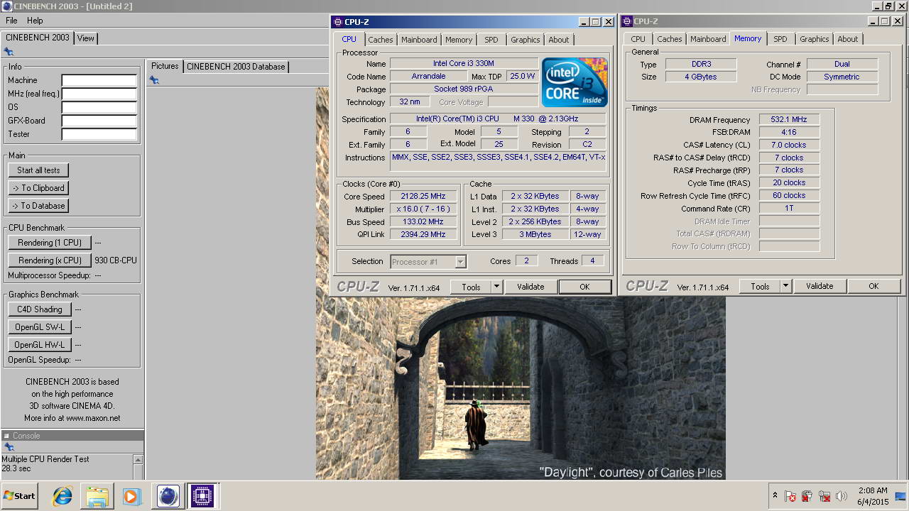
Task: Click the DRAM Frequency 532.1 MHz value
Action: coord(789,119)
